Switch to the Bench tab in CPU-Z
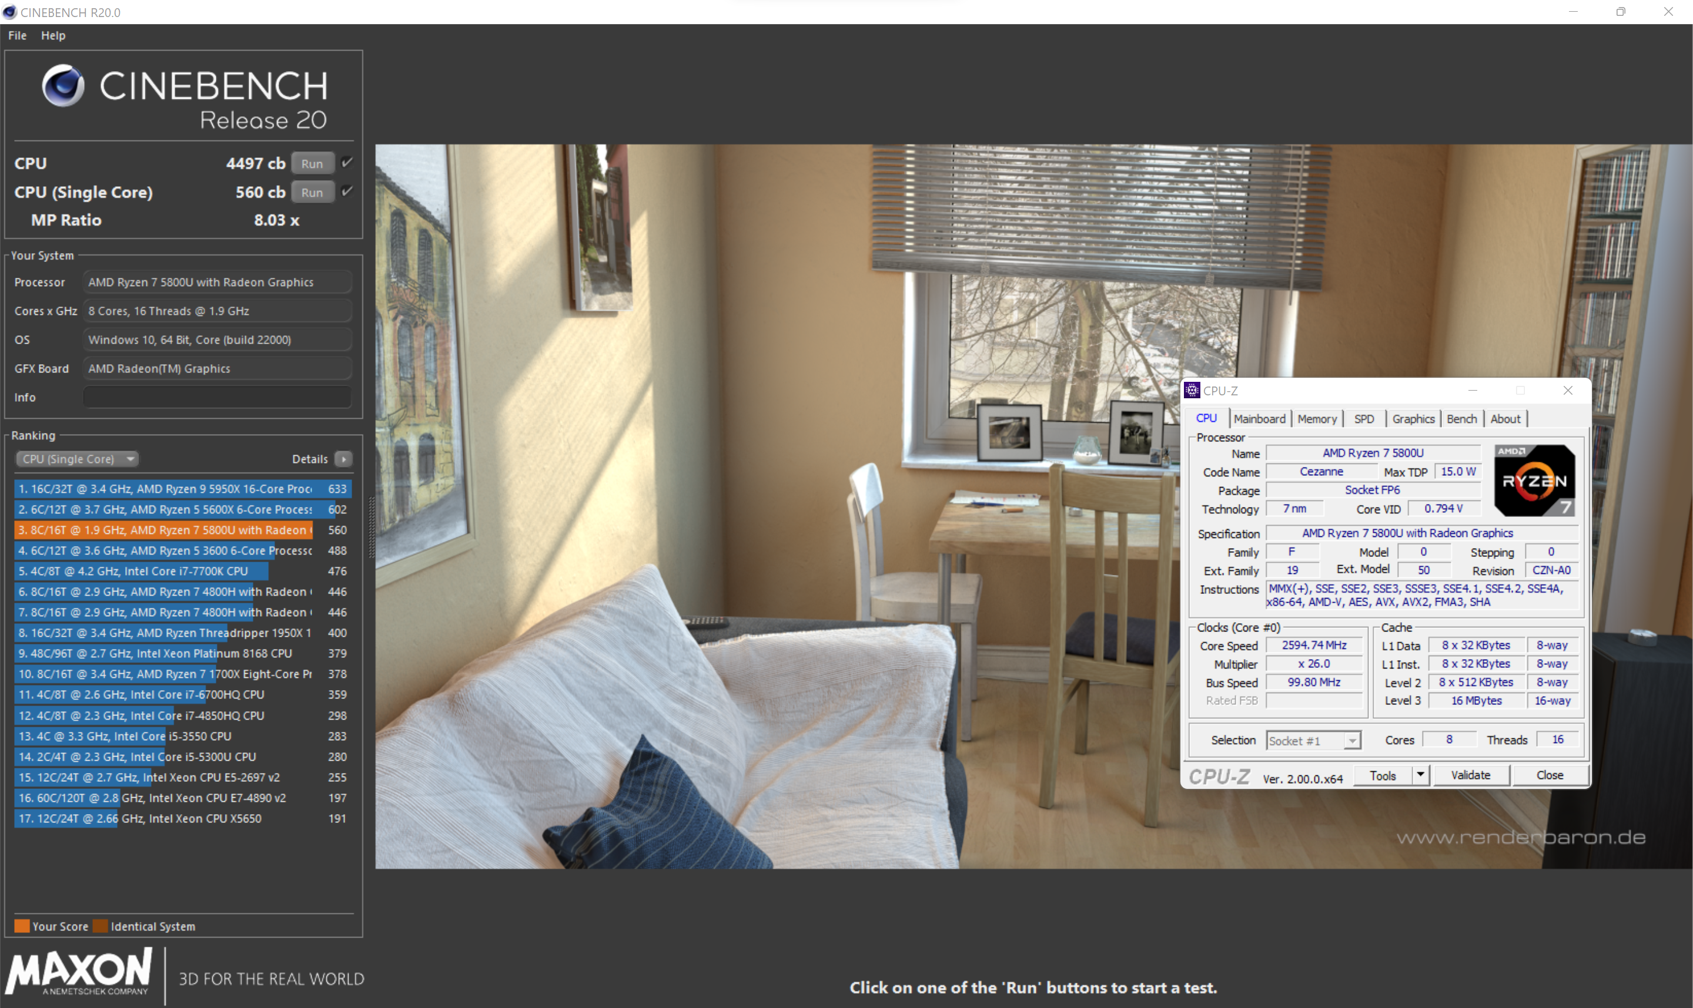Viewport: 1693px width, 1008px height. (x=1461, y=419)
